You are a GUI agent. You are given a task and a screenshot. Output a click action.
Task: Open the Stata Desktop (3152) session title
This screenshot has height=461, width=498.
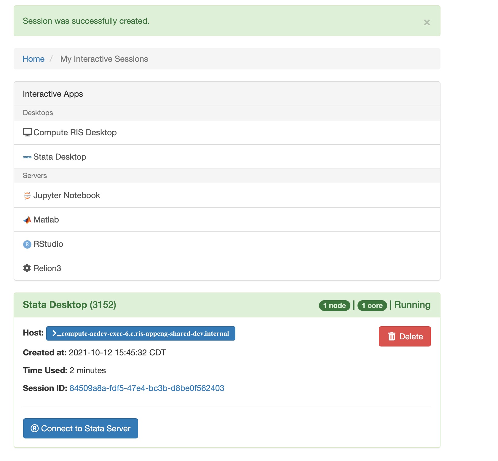pos(69,305)
